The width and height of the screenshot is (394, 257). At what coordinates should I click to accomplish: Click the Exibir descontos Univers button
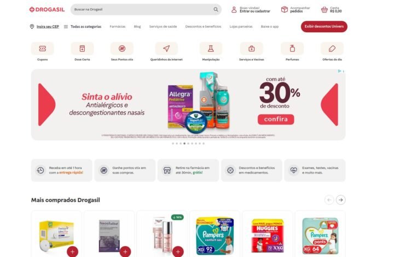tap(324, 27)
